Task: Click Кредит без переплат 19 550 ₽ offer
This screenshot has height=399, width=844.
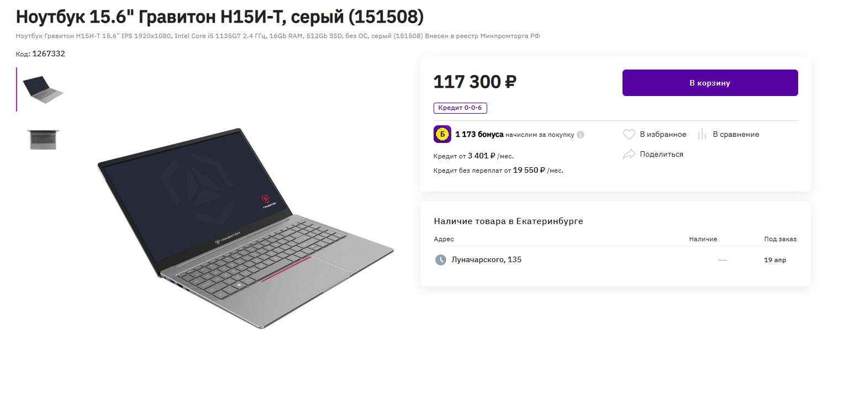Action: point(499,171)
